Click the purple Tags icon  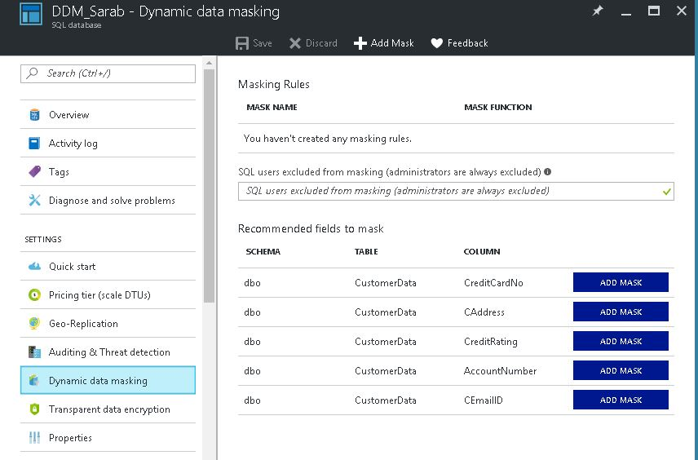34,172
